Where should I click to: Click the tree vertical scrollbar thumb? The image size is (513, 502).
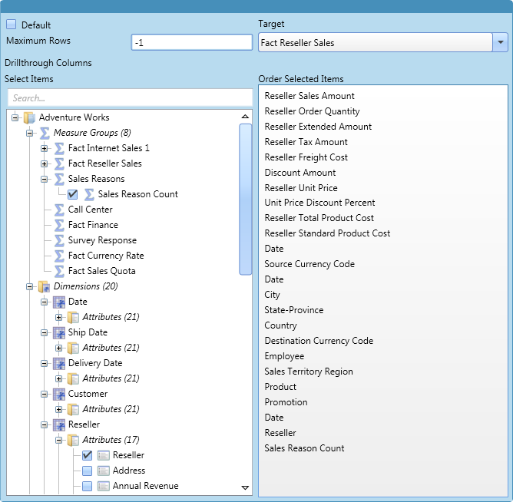click(246, 199)
